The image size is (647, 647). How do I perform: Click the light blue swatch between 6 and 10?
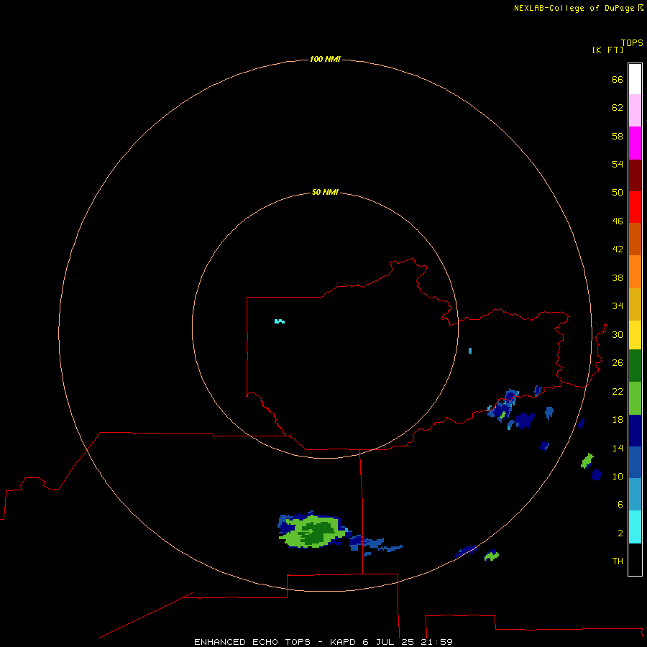pyautogui.click(x=635, y=494)
